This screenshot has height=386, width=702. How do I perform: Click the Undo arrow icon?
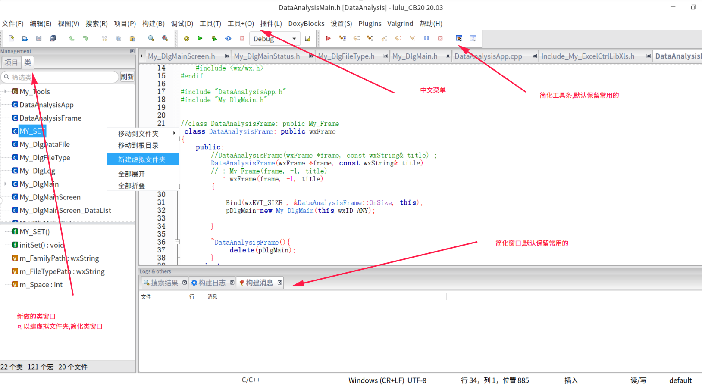pyautogui.click(x=72, y=38)
